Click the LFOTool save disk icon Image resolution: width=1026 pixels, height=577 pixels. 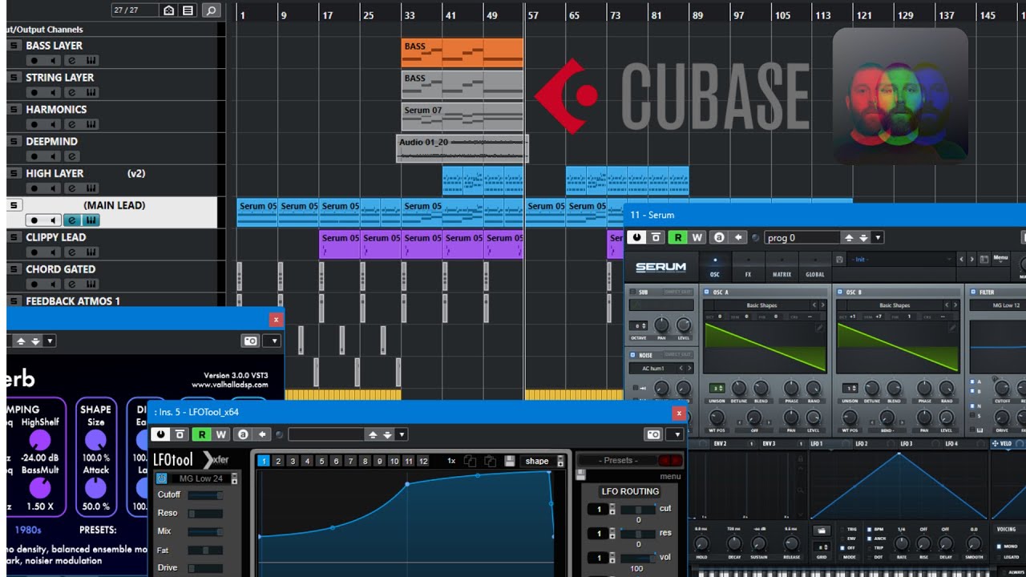point(509,461)
